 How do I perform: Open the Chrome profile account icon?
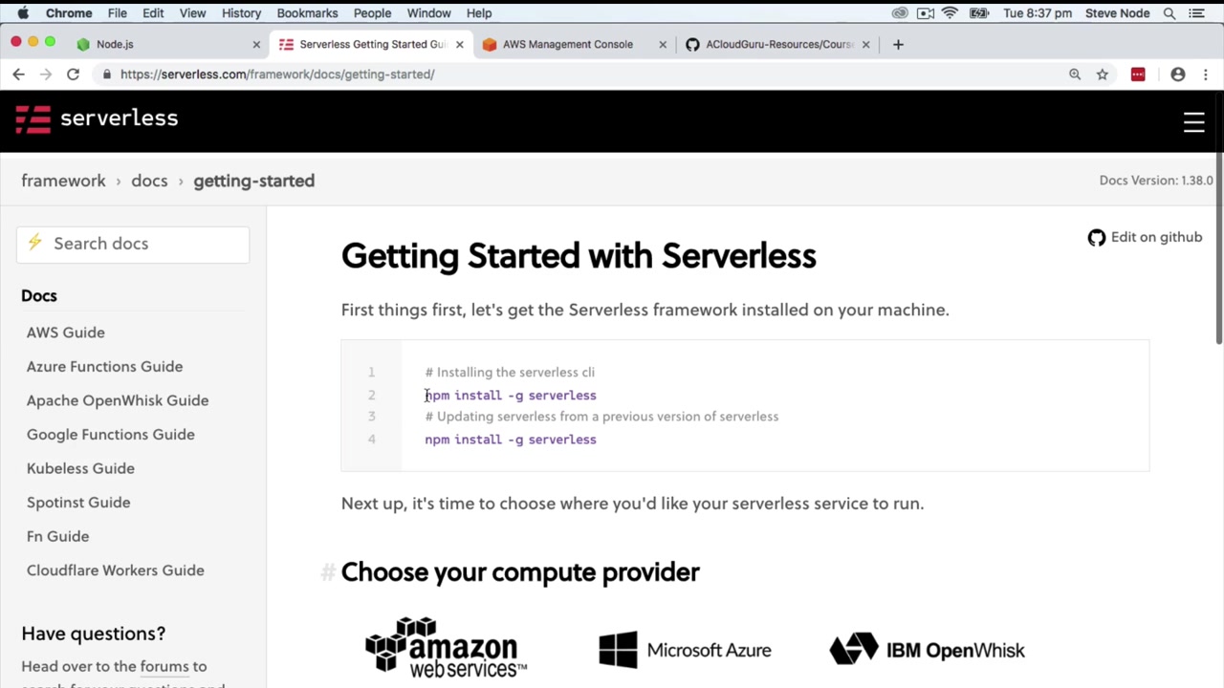click(x=1178, y=75)
